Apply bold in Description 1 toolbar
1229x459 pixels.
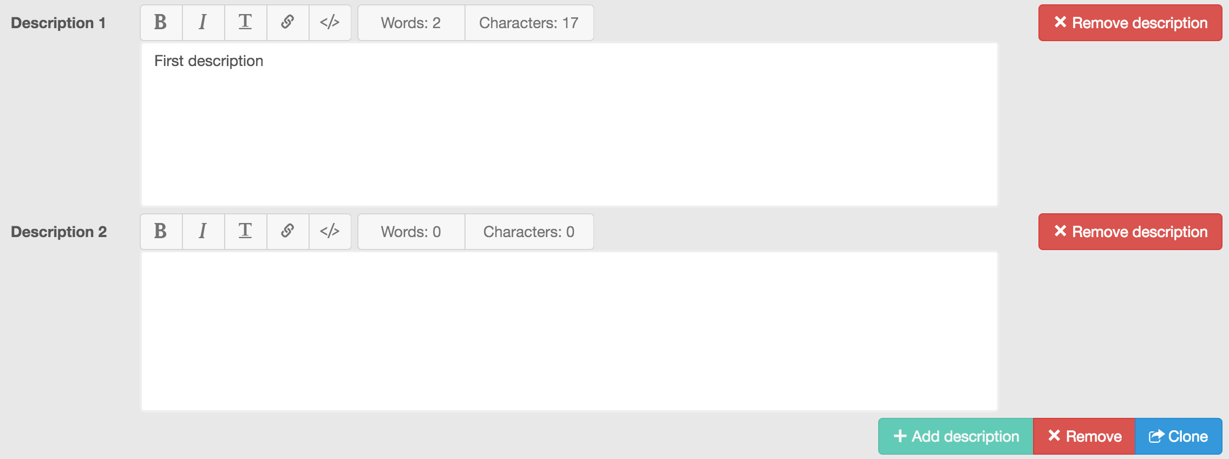tap(161, 23)
